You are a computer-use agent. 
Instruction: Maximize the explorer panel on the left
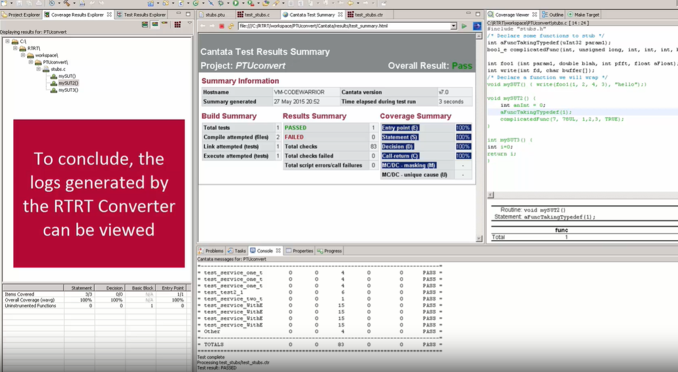[x=188, y=14]
